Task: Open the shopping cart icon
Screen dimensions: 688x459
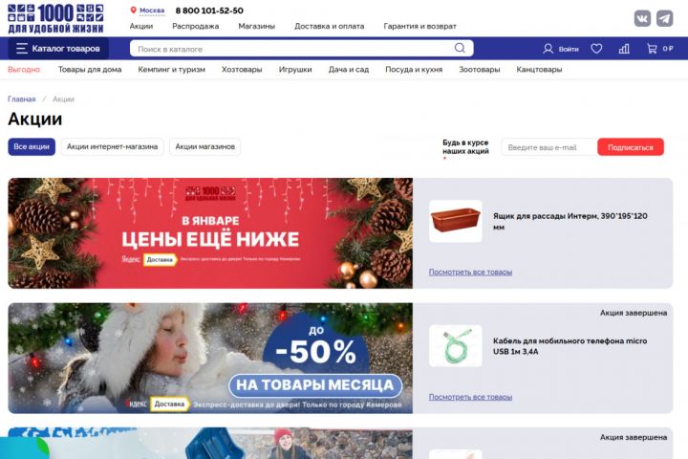Action: [x=652, y=49]
